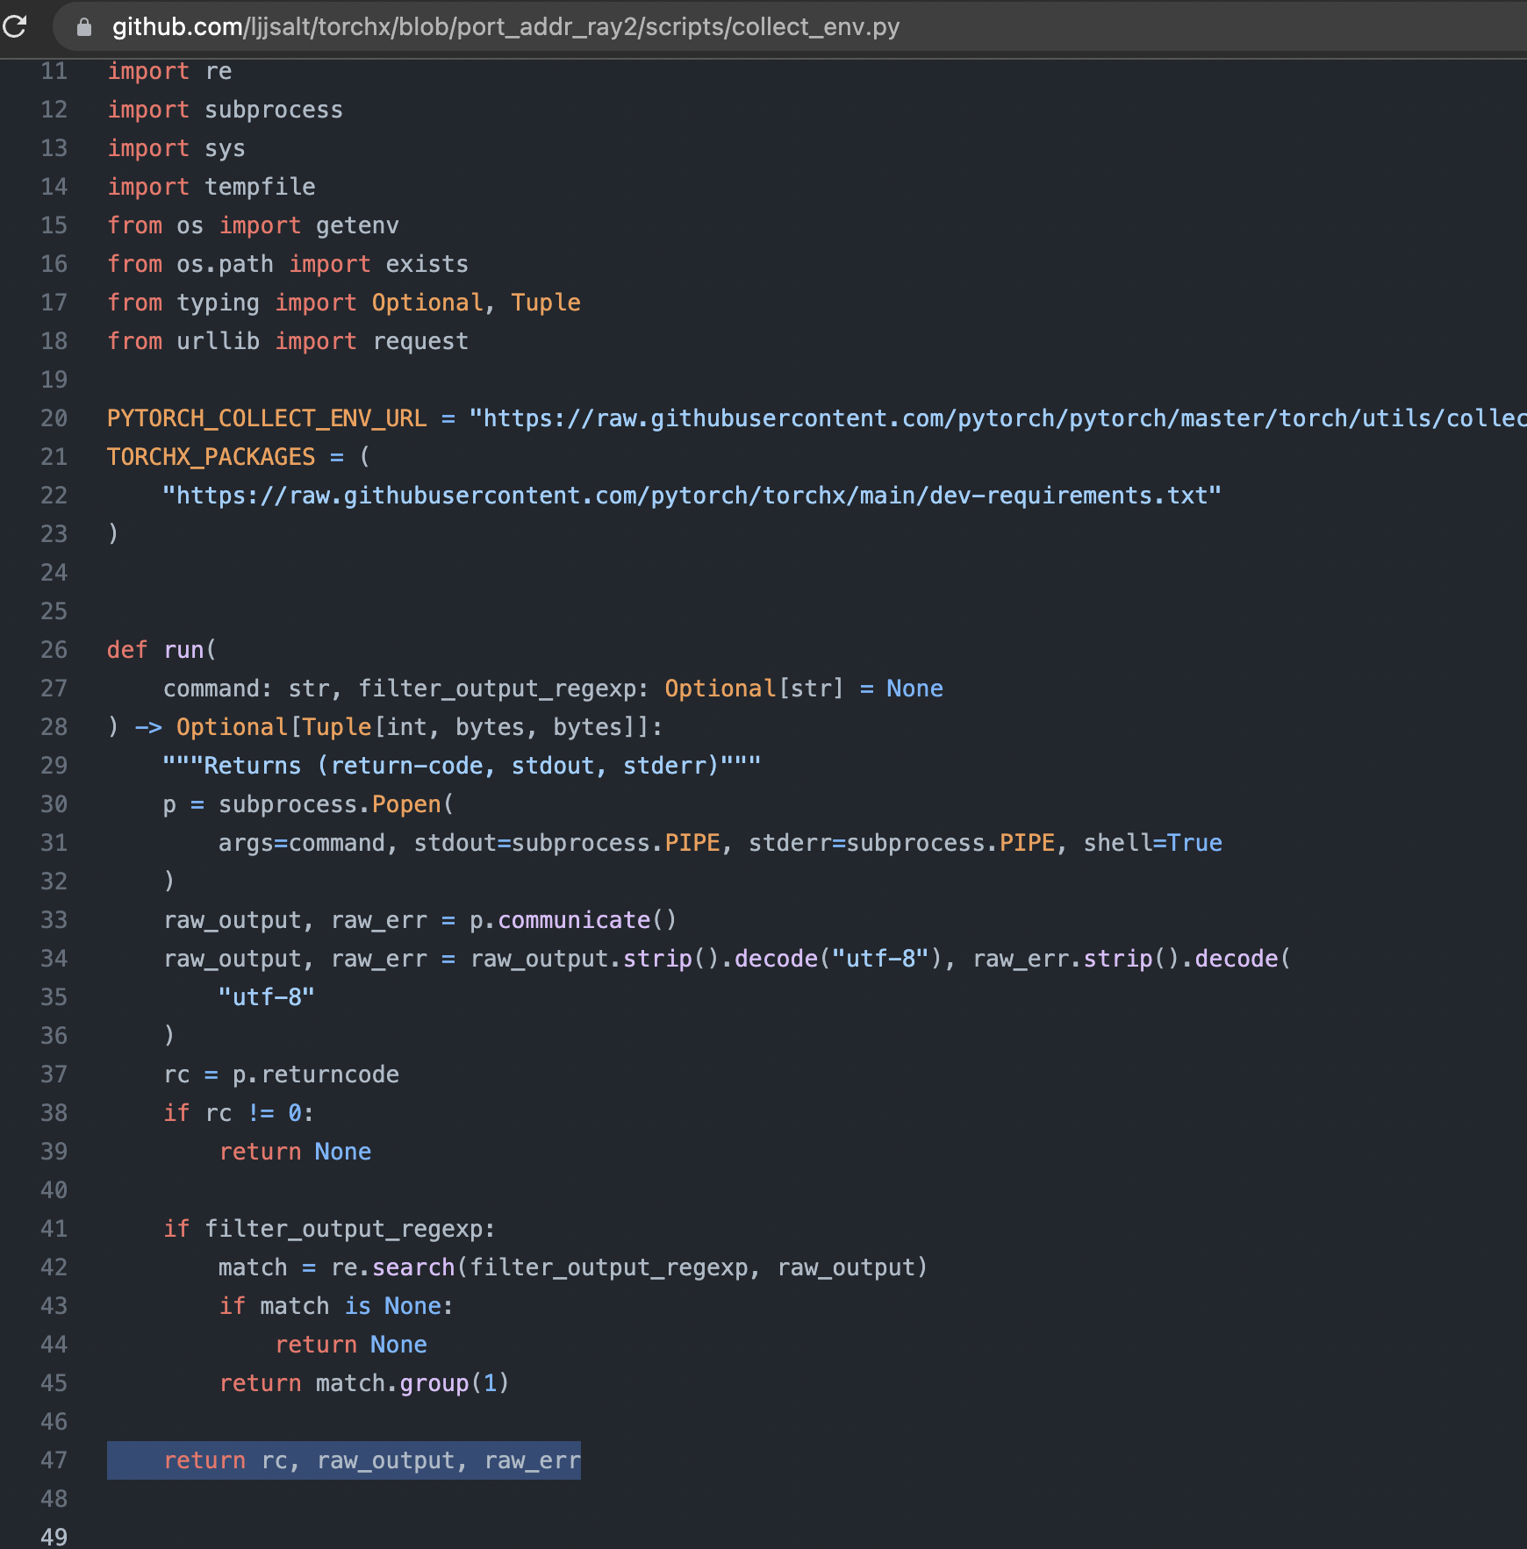Select line number 22

pyautogui.click(x=54, y=496)
